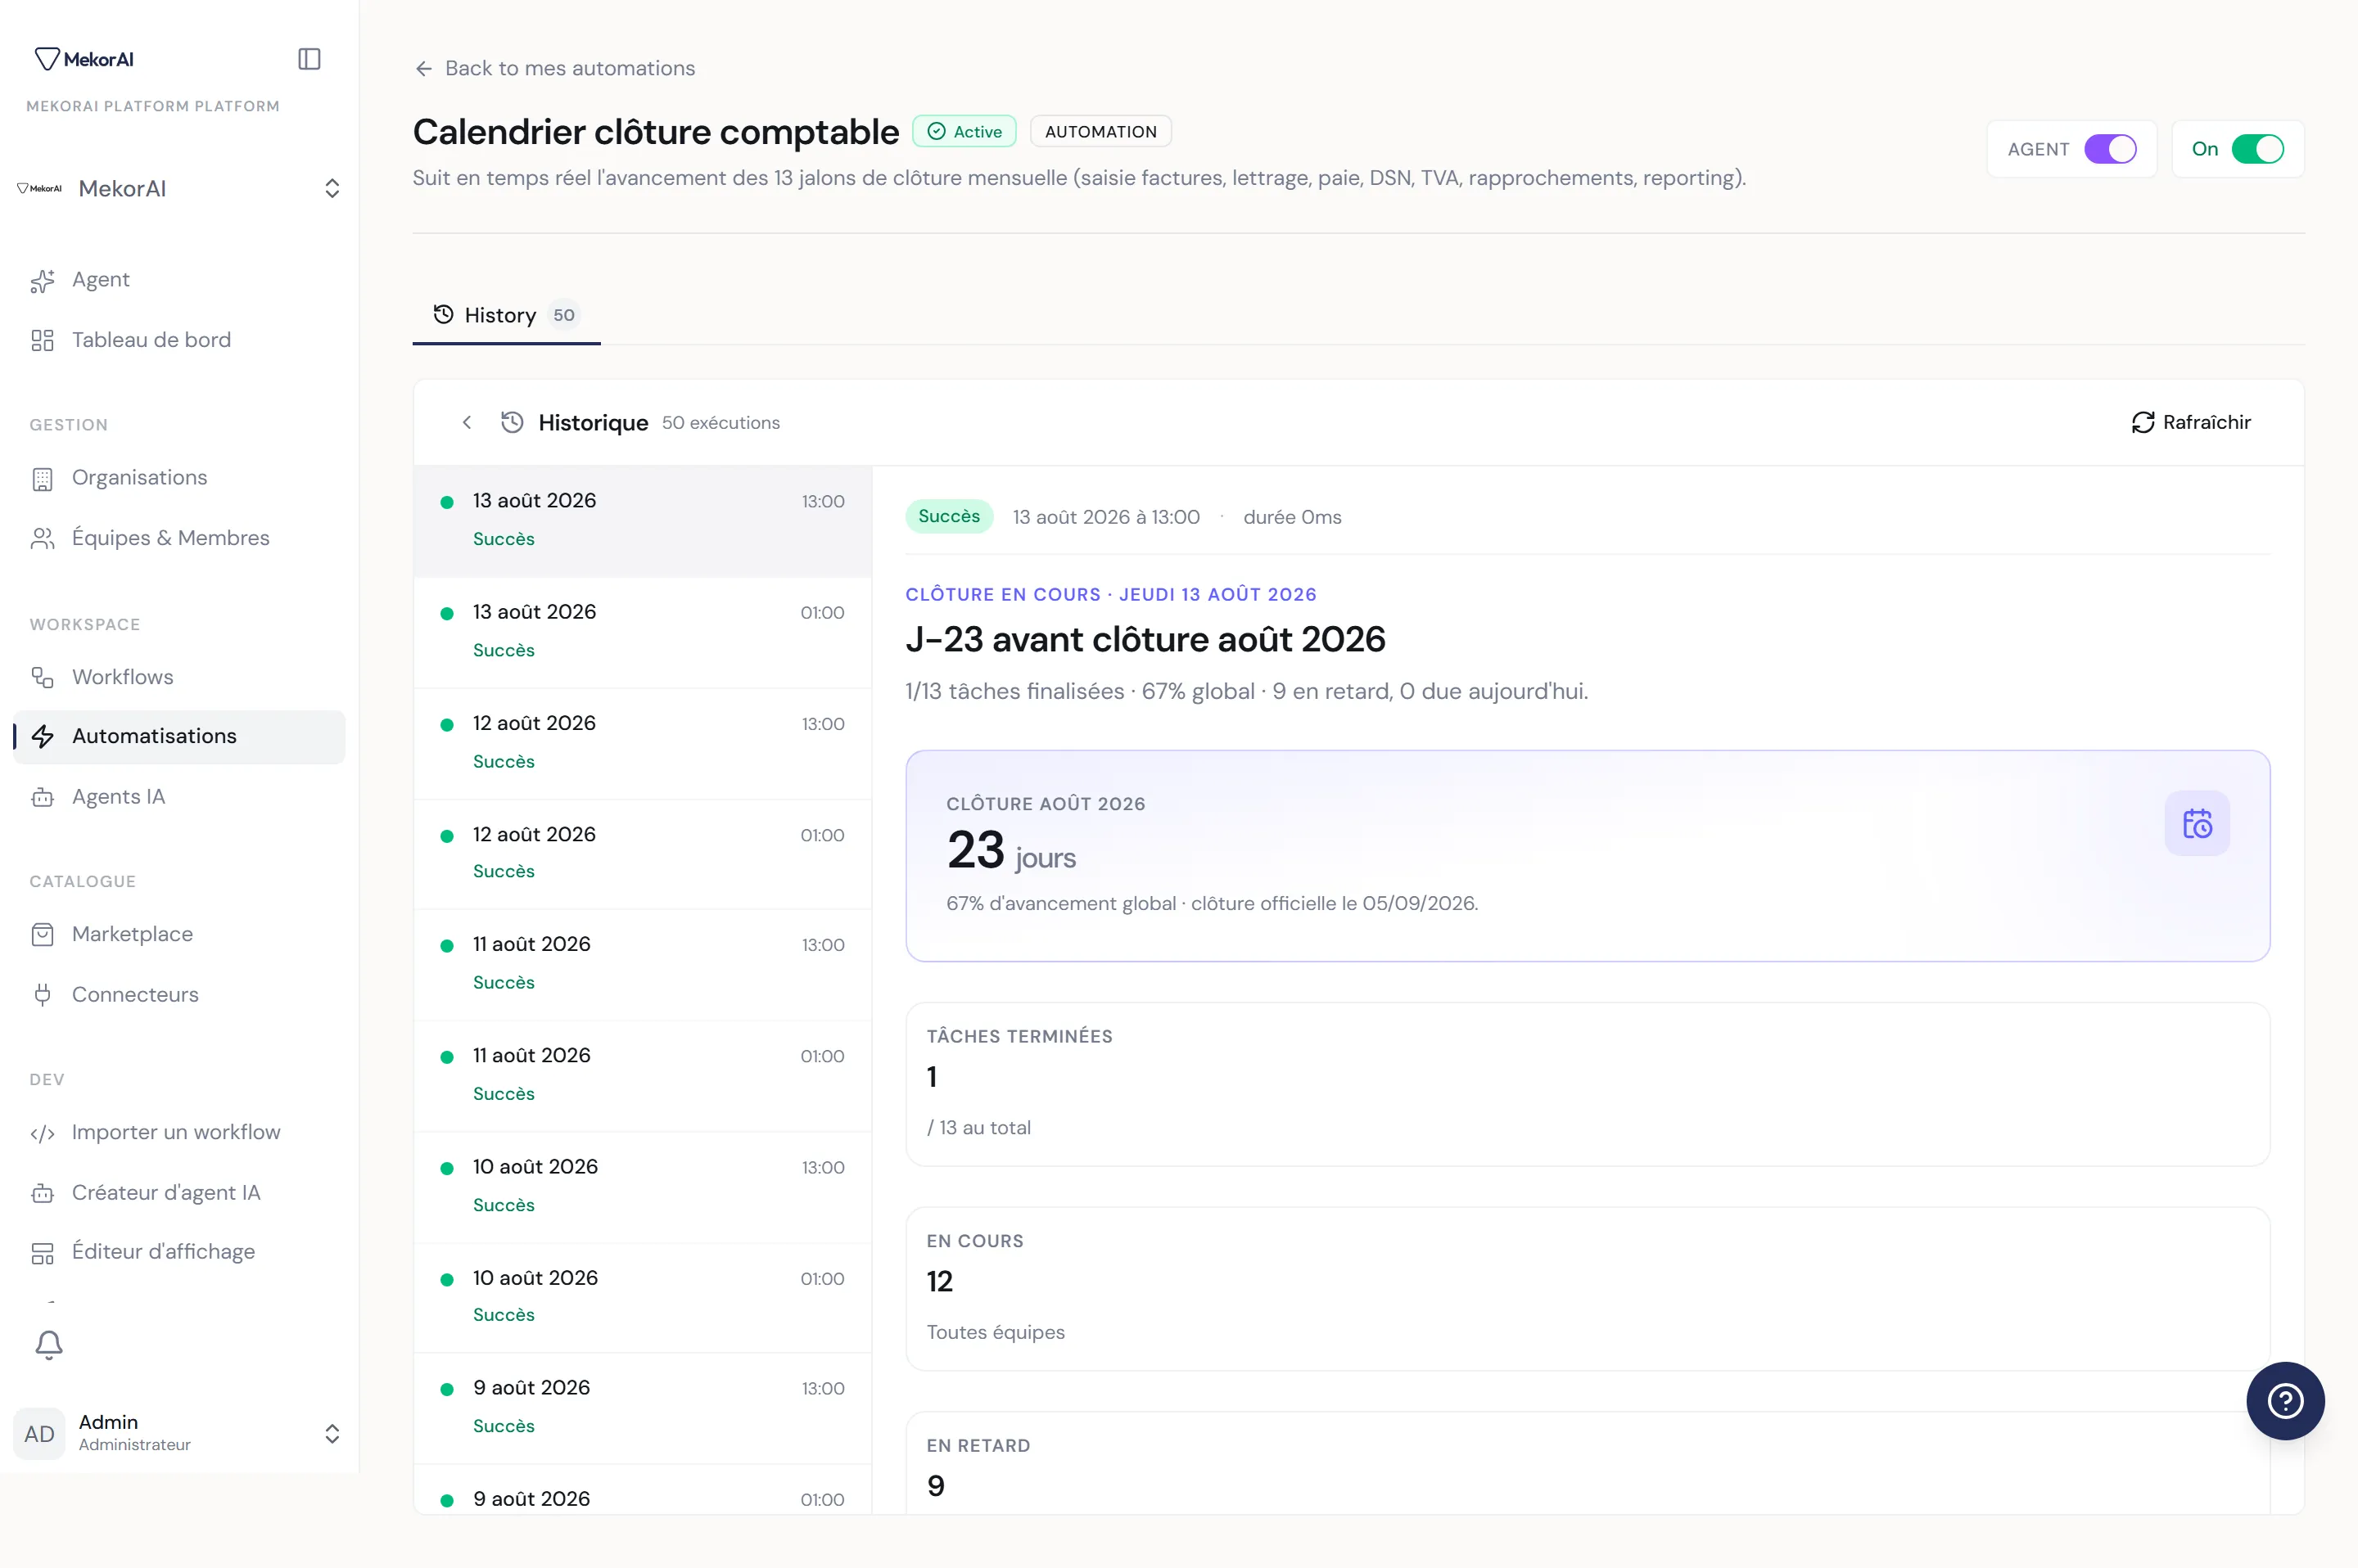Click the Créateur d'agent IA icon
2358x1568 pixels.
coord(42,1193)
